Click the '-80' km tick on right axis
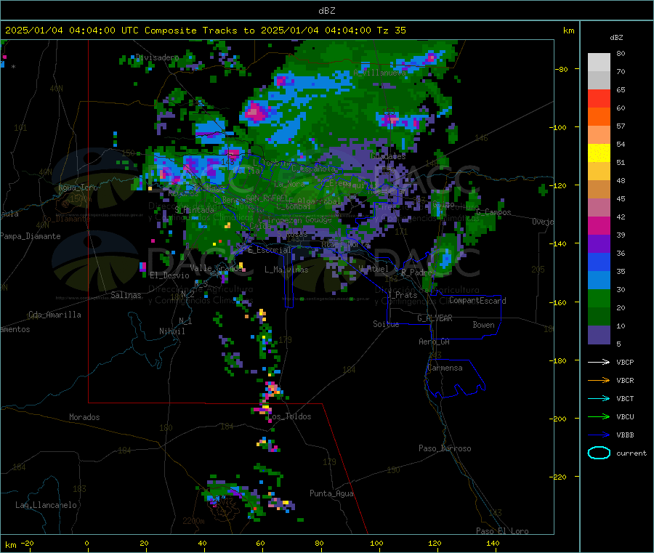The image size is (654, 553). [562, 69]
